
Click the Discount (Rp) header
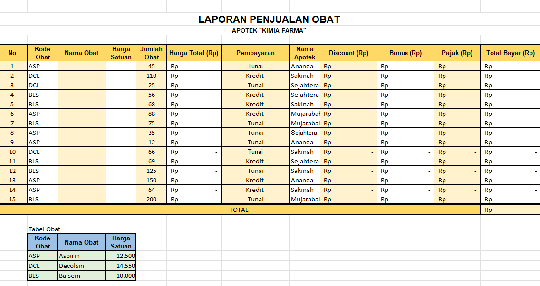[x=348, y=53]
